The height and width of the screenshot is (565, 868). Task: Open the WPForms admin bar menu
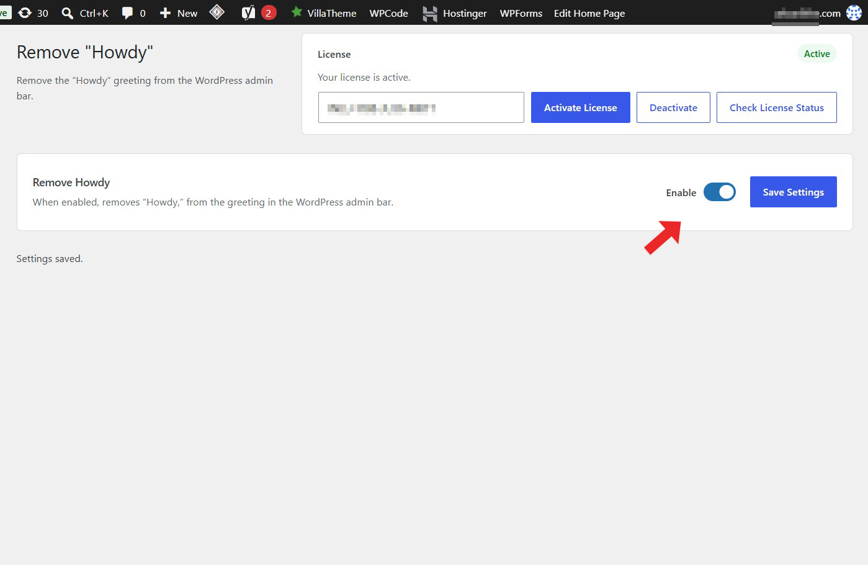(x=521, y=13)
